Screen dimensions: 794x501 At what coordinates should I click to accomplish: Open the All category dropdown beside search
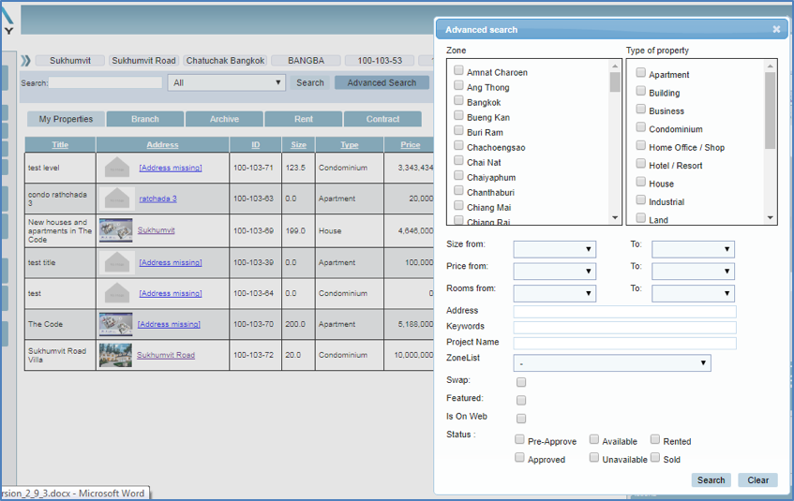(x=226, y=82)
